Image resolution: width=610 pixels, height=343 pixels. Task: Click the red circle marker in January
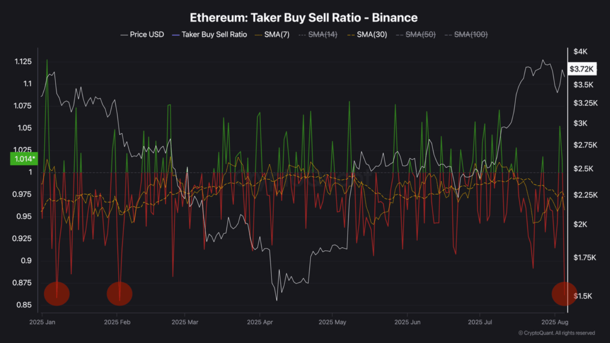tap(57, 294)
